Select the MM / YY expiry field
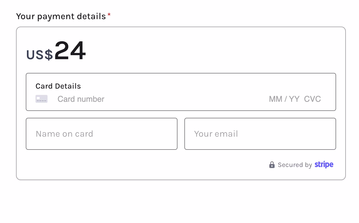This screenshot has height=223, width=359. coord(284,99)
